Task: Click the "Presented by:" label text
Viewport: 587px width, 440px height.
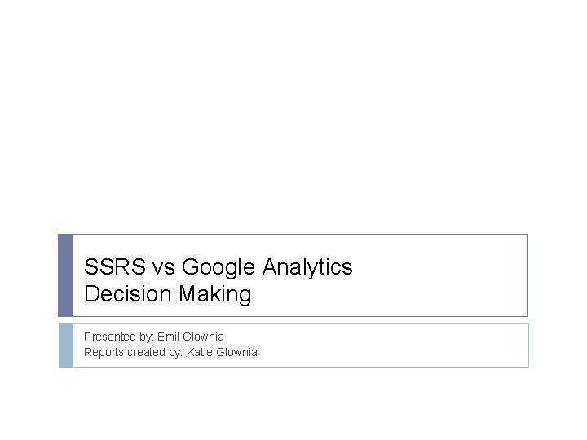Action: [117, 337]
